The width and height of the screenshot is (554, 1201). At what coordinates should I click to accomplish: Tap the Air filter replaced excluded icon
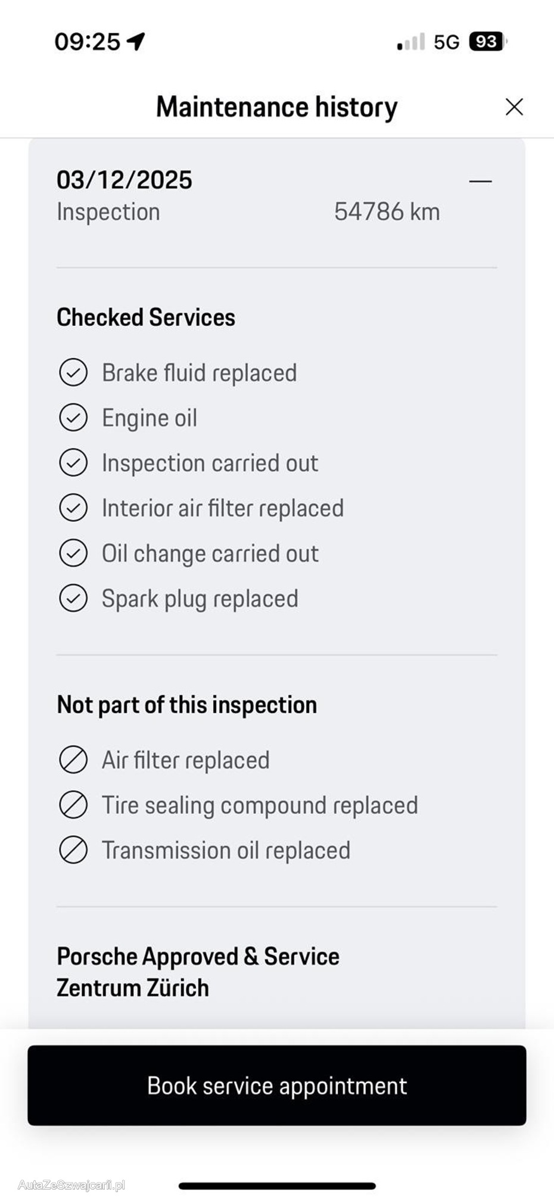[x=73, y=760]
